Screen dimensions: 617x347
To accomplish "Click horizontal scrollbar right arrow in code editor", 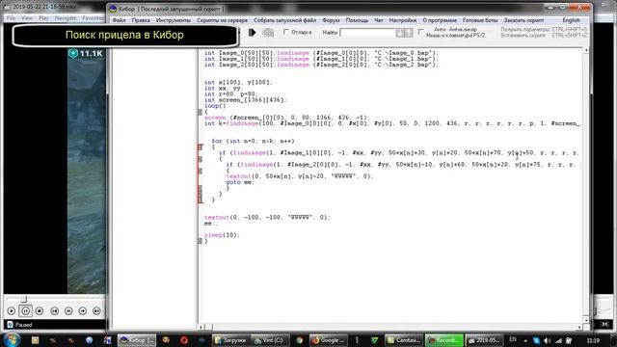I will pyautogui.click(x=579, y=327).
